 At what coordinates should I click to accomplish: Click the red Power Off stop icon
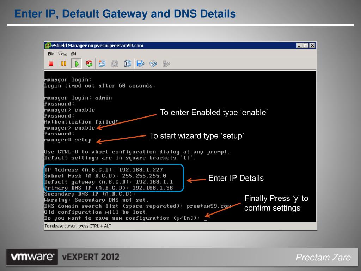click(51, 64)
